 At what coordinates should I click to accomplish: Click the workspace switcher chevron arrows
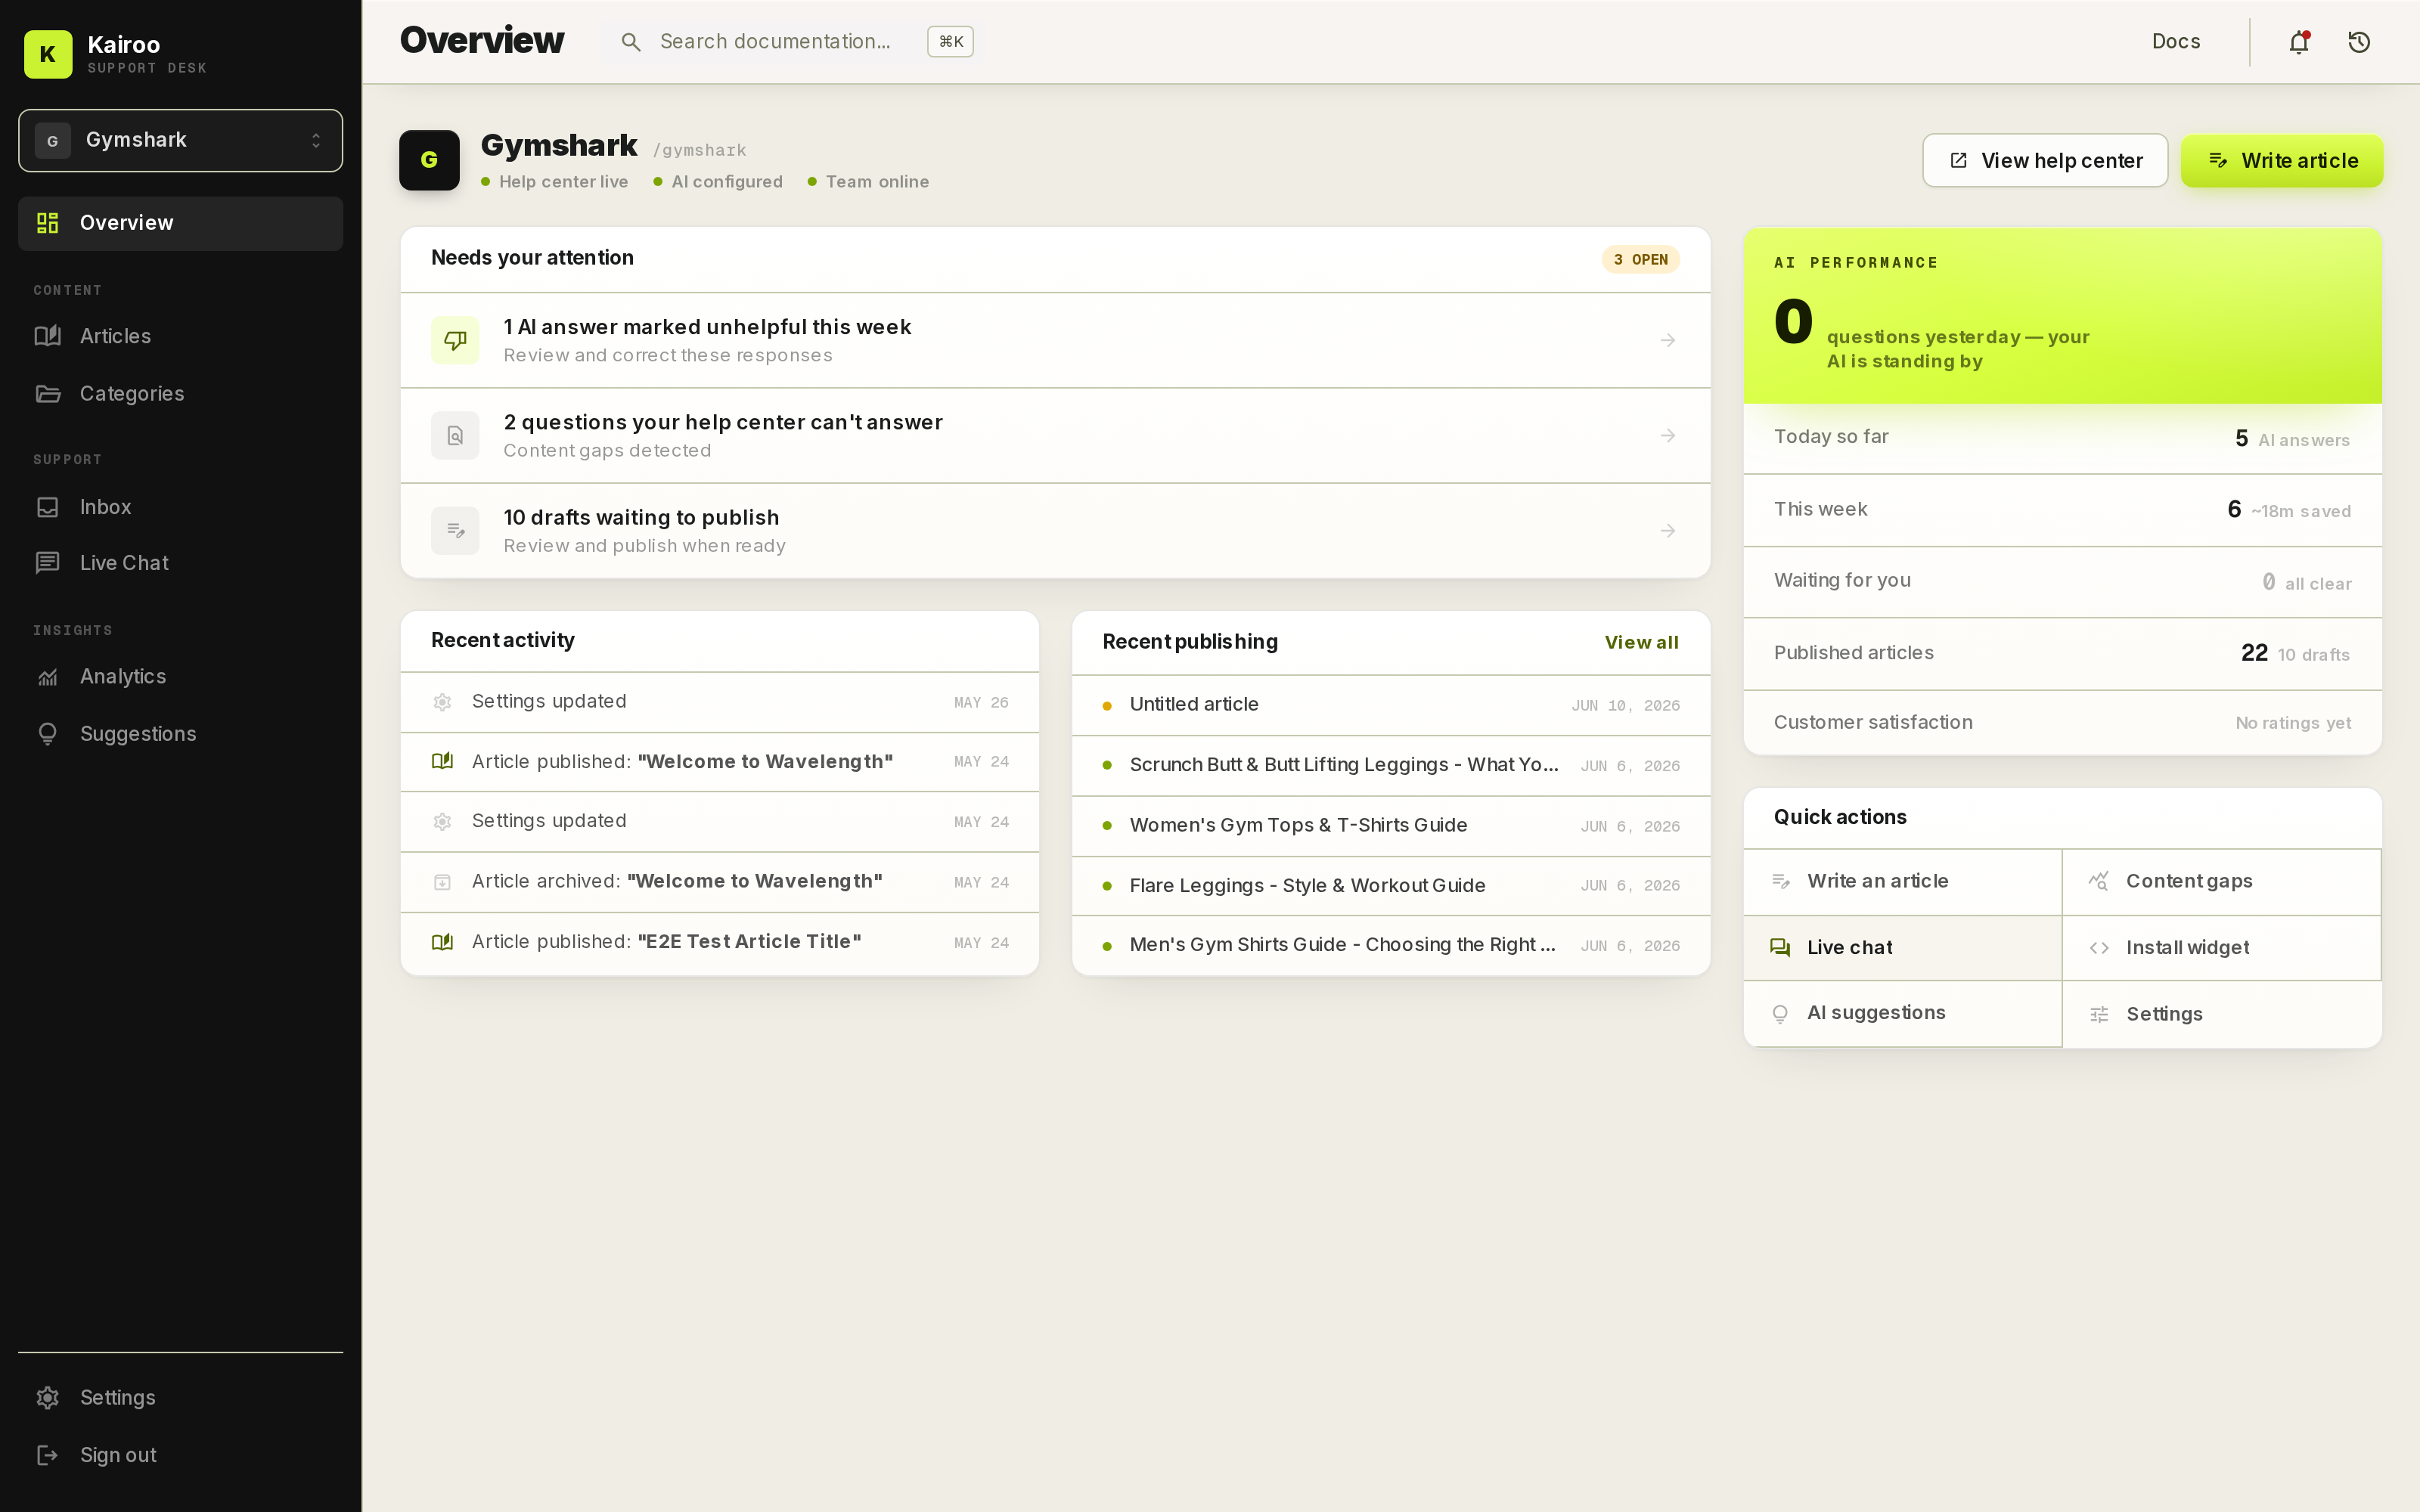click(316, 140)
